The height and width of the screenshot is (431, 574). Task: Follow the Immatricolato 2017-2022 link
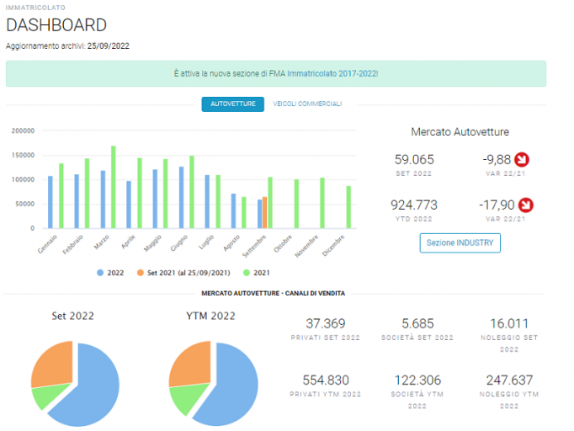click(332, 73)
